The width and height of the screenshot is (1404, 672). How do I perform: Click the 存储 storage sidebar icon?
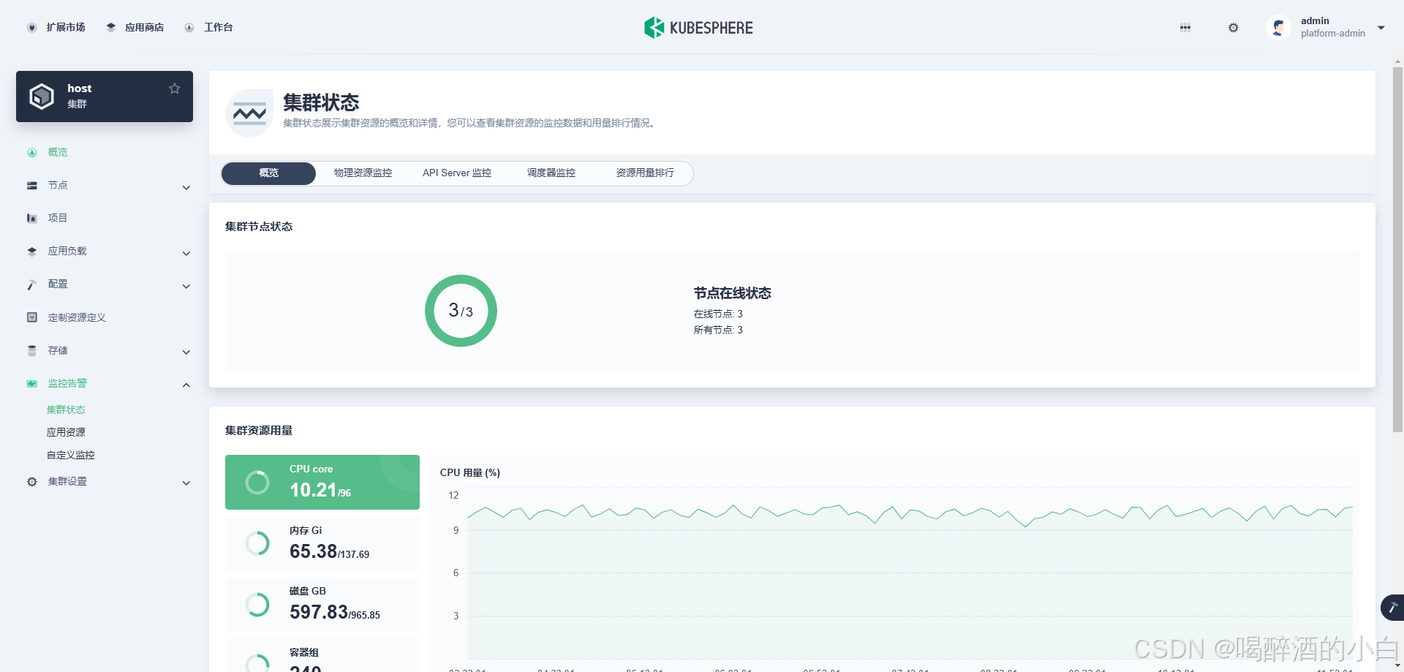(x=32, y=351)
